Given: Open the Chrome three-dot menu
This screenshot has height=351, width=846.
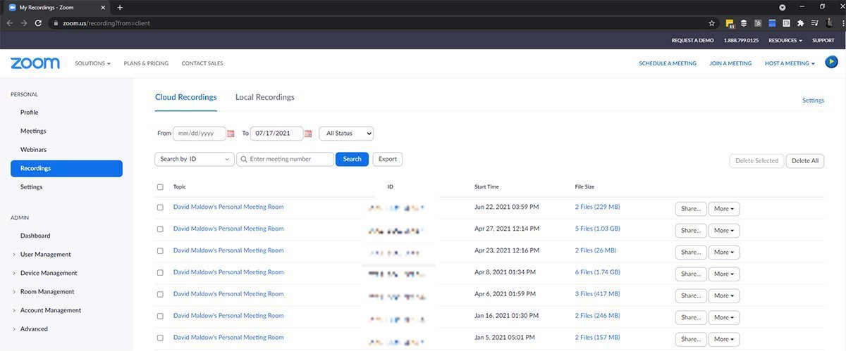Looking at the screenshot, I should click(x=842, y=23).
